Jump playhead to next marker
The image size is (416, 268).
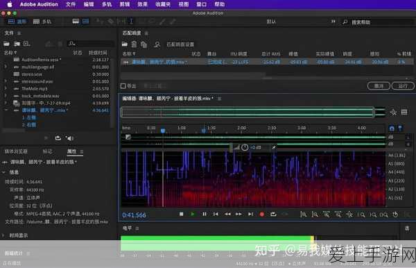[x=250, y=214]
